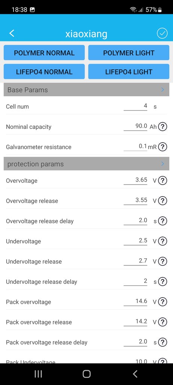173x385 pixels.
Task: Show help for Overvoltage release delay
Action: [x=162, y=221]
